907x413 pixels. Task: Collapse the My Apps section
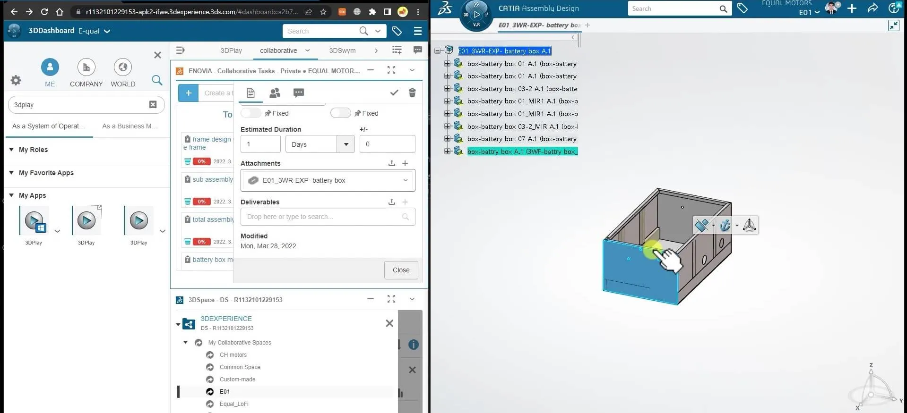pos(11,195)
